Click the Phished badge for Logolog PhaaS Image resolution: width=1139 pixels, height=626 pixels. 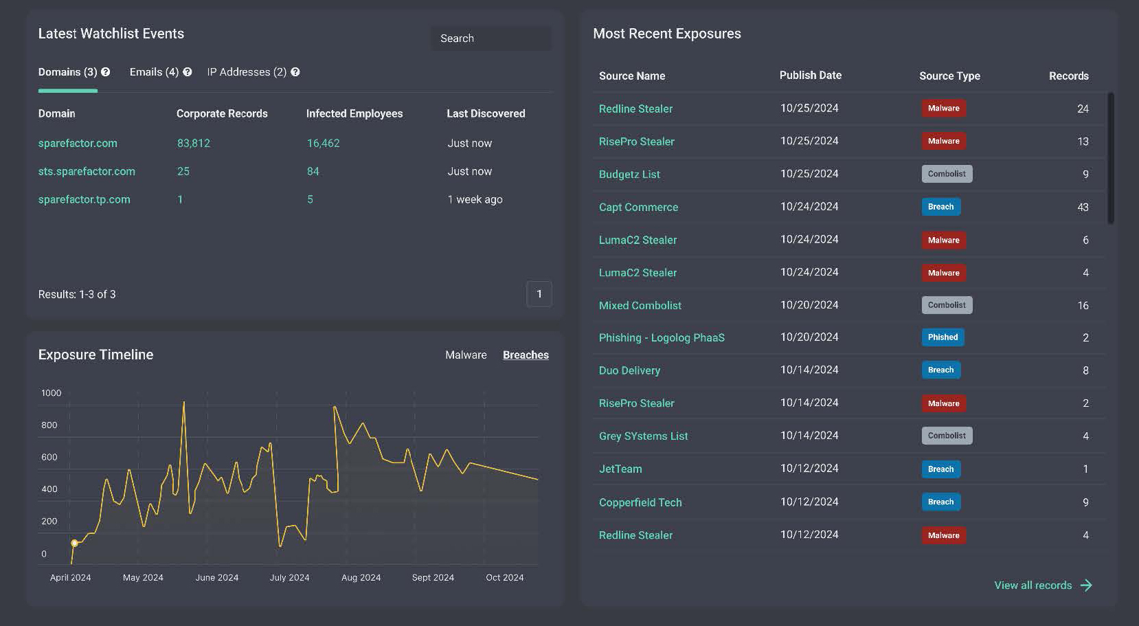(943, 337)
